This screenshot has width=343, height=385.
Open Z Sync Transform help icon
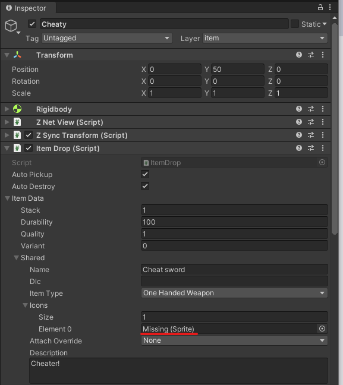(299, 135)
